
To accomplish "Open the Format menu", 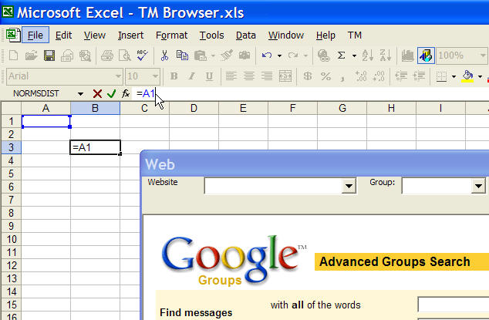I will (171, 35).
